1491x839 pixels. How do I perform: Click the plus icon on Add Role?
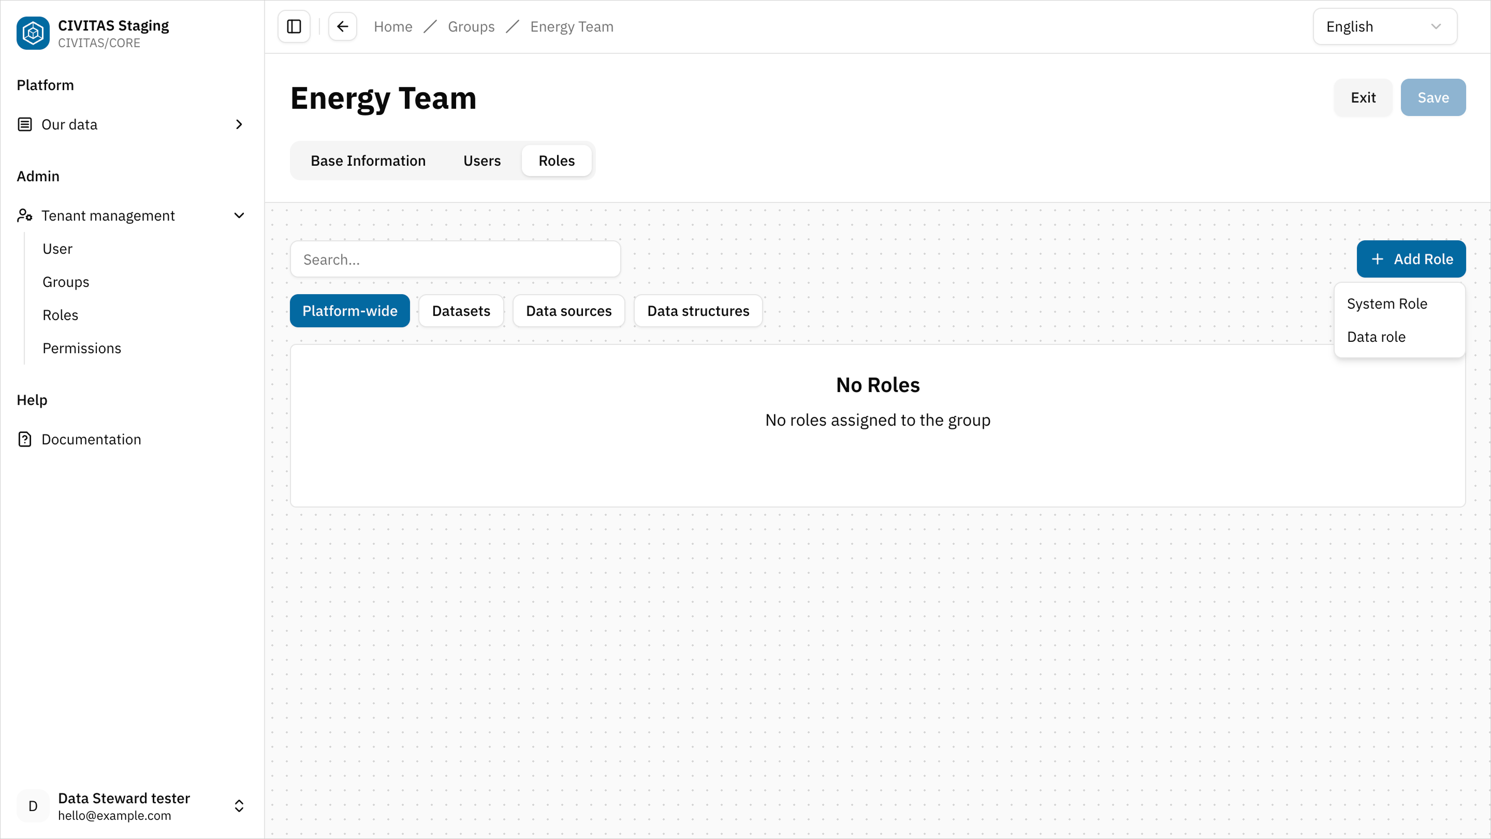tap(1378, 259)
